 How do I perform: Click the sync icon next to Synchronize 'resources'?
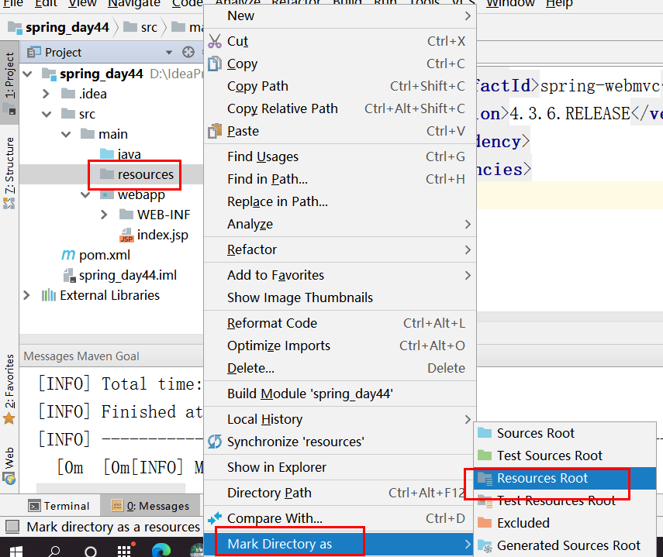click(215, 442)
